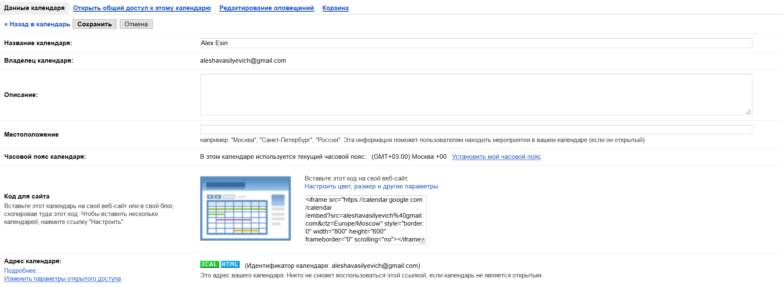
Task: Click the Часовой пояс календаря: label
Action: 45,157
